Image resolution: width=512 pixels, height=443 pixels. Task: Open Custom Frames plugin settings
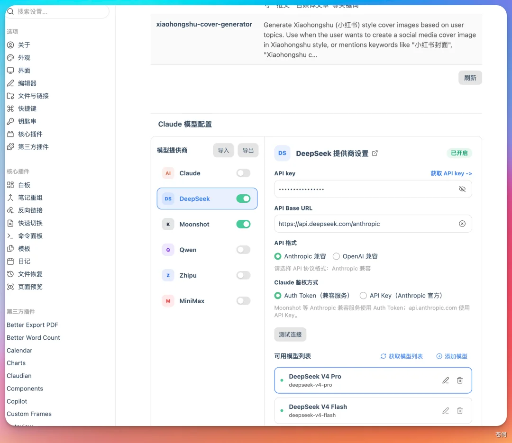pyautogui.click(x=29, y=414)
